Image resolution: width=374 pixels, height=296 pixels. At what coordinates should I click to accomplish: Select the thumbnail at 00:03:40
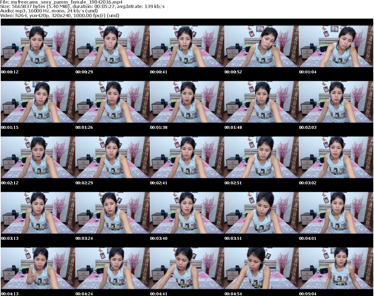point(187,213)
